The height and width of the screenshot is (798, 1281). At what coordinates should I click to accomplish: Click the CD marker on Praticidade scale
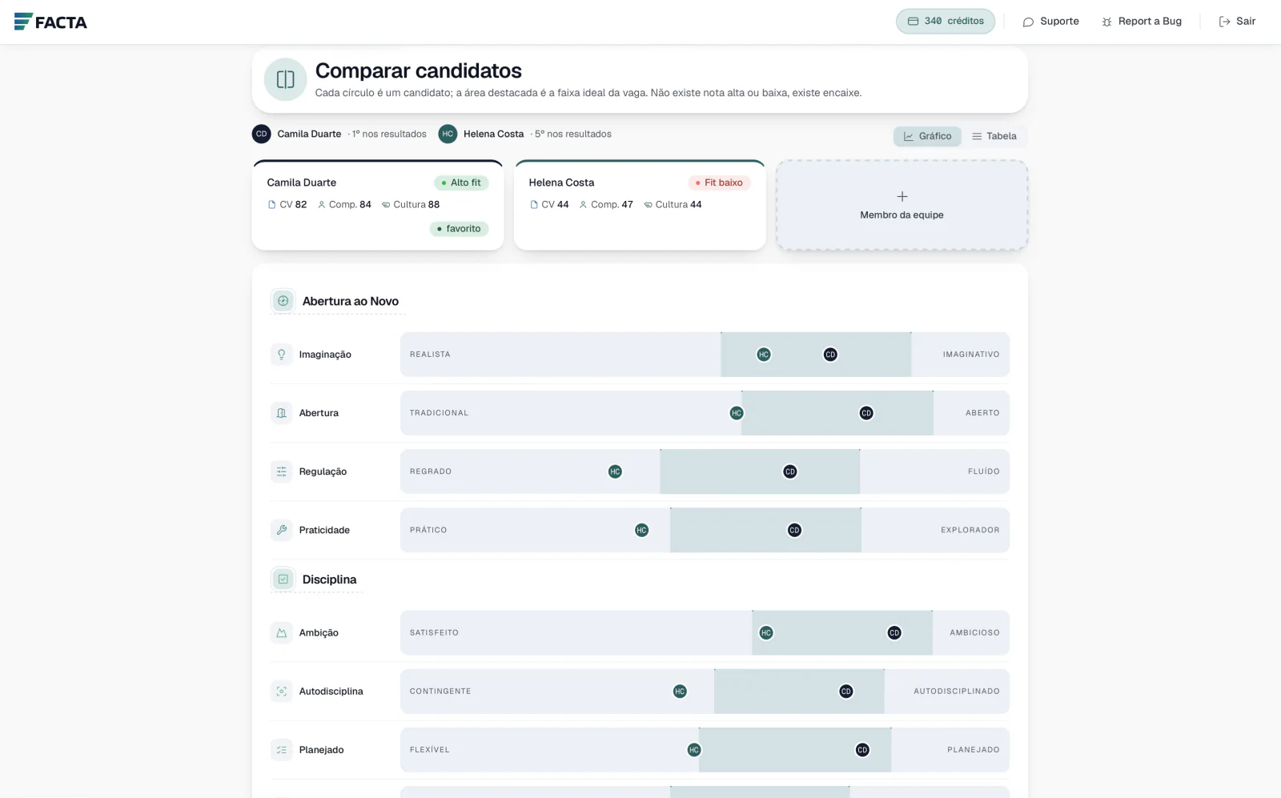coord(794,530)
